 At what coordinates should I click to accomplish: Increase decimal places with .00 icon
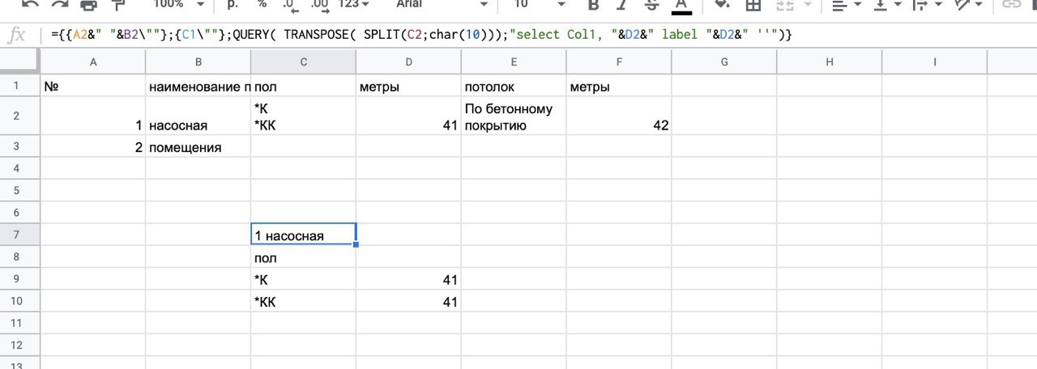click(x=319, y=5)
